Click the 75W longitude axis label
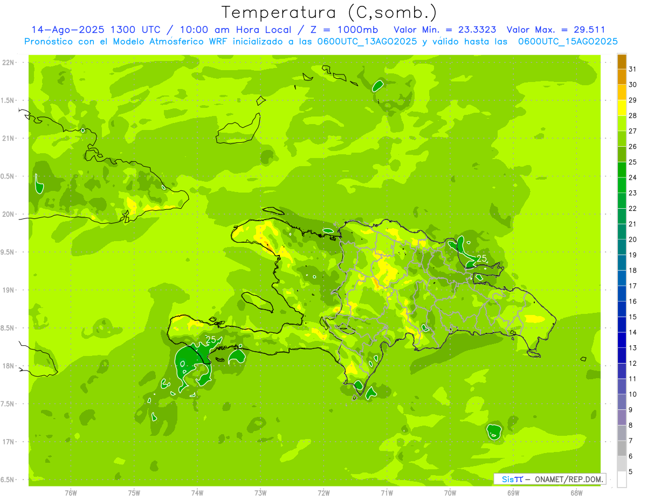The height and width of the screenshot is (500, 647). click(x=134, y=493)
